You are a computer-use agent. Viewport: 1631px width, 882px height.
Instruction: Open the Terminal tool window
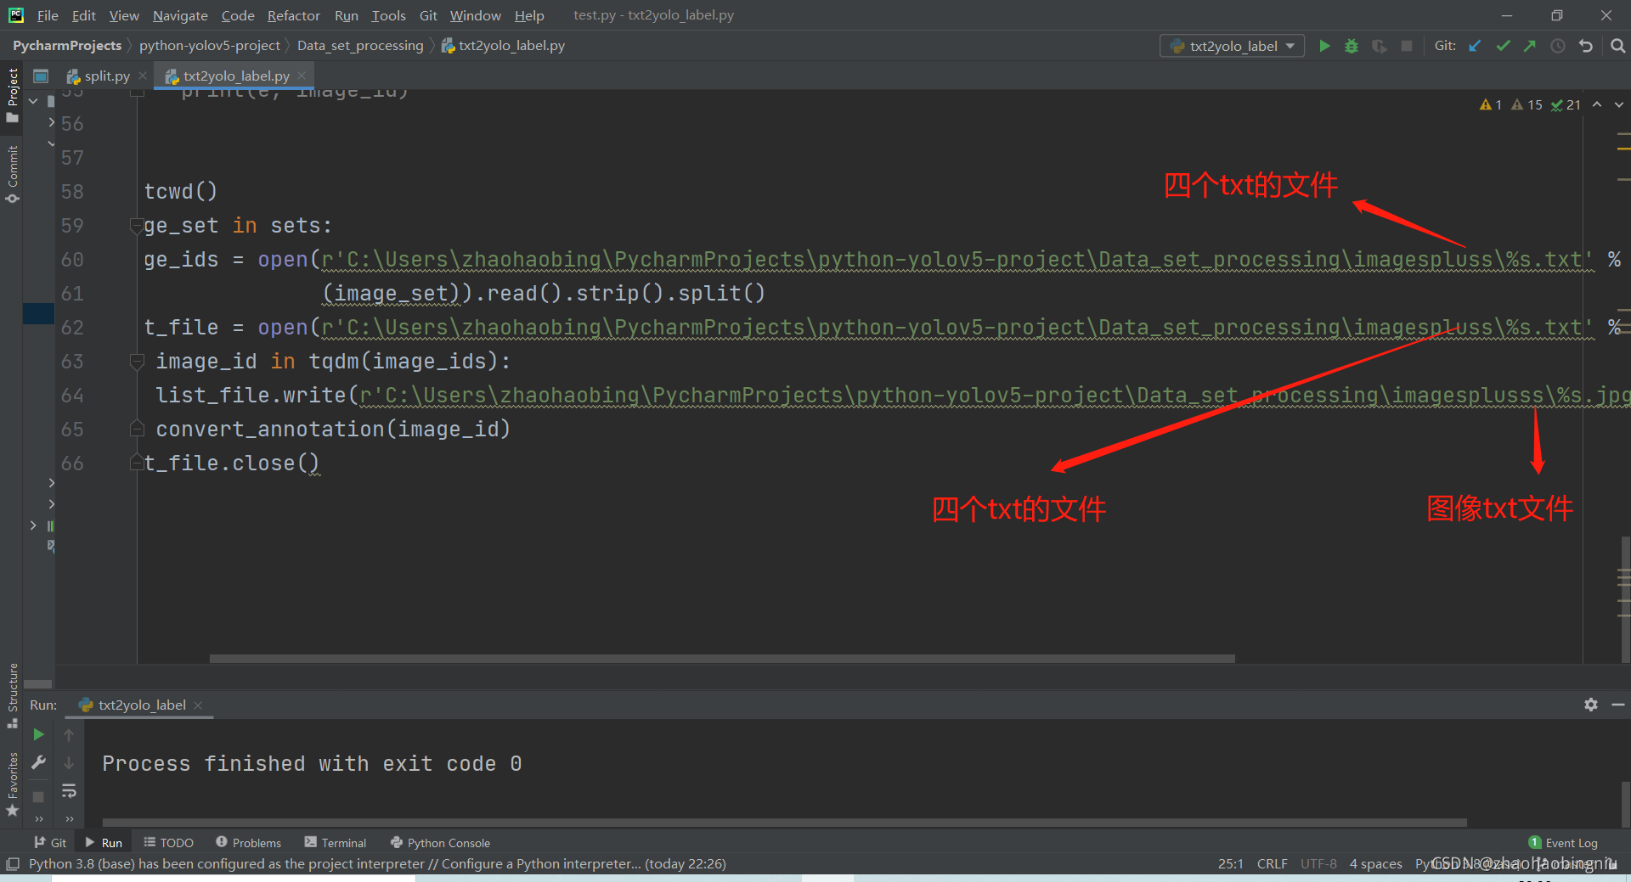(336, 843)
